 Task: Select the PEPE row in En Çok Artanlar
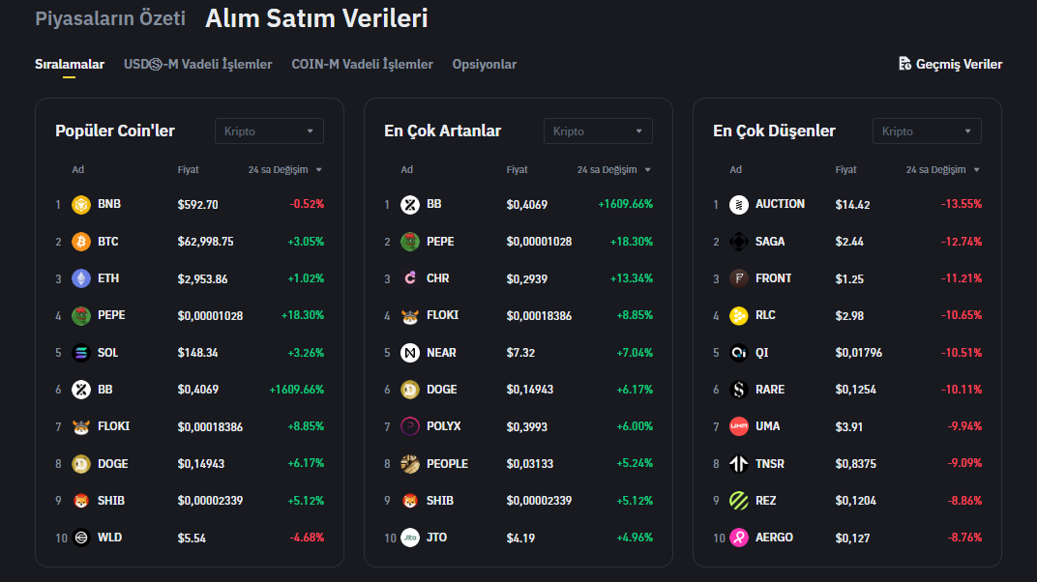click(x=440, y=242)
